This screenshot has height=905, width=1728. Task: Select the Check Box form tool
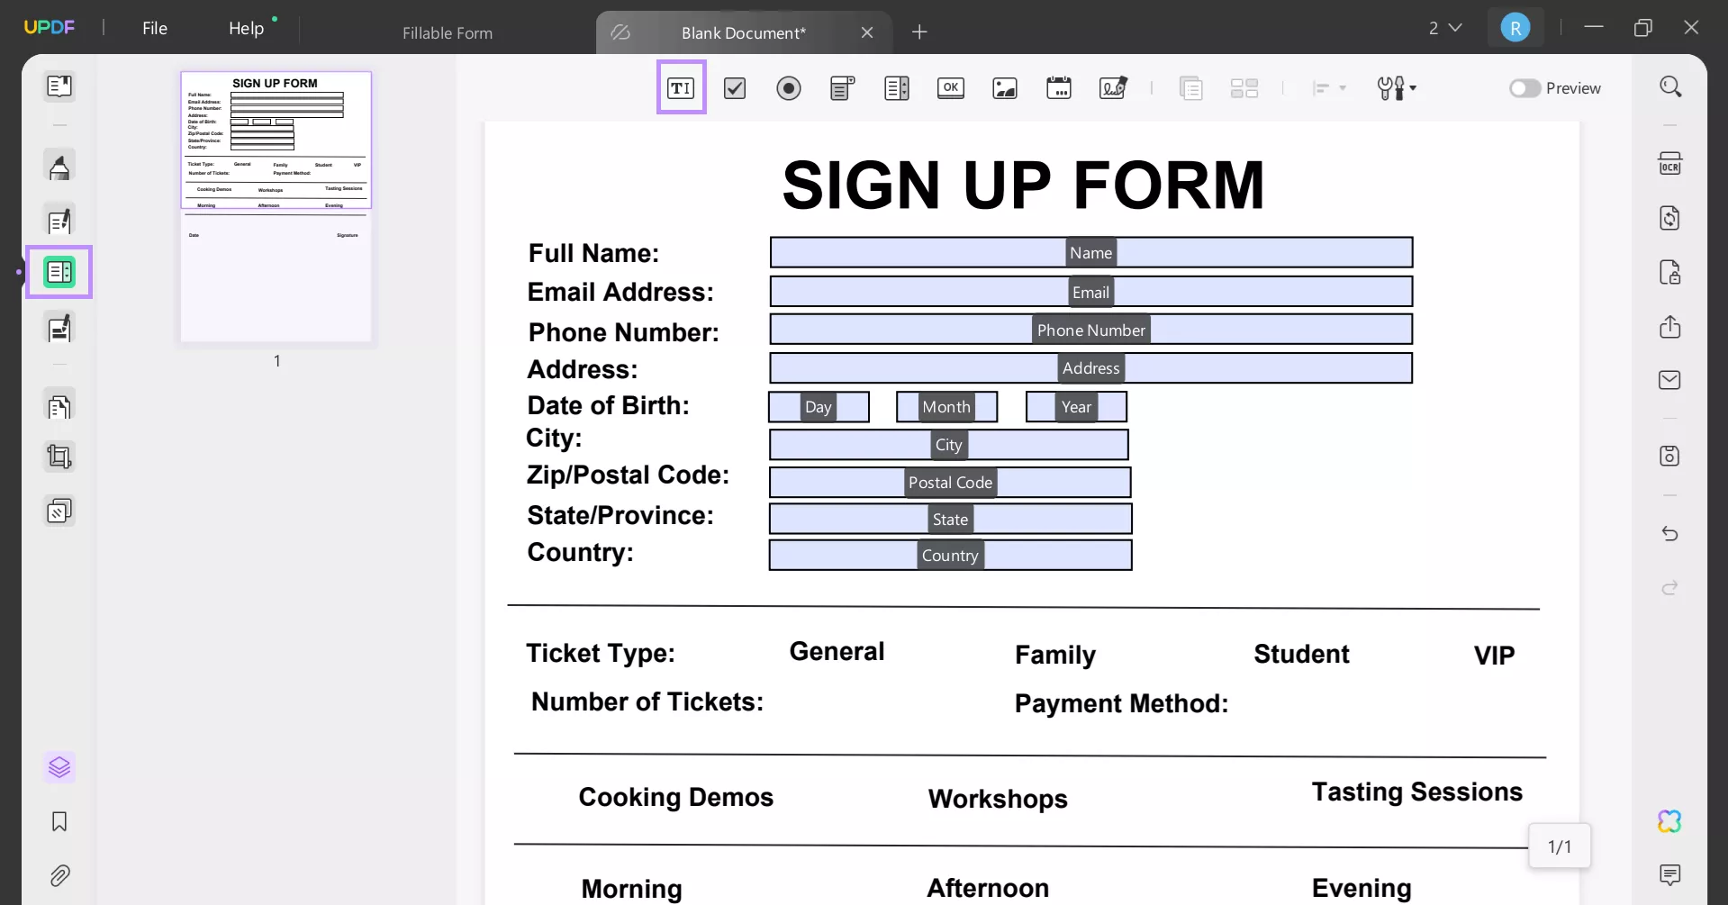click(x=735, y=87)
